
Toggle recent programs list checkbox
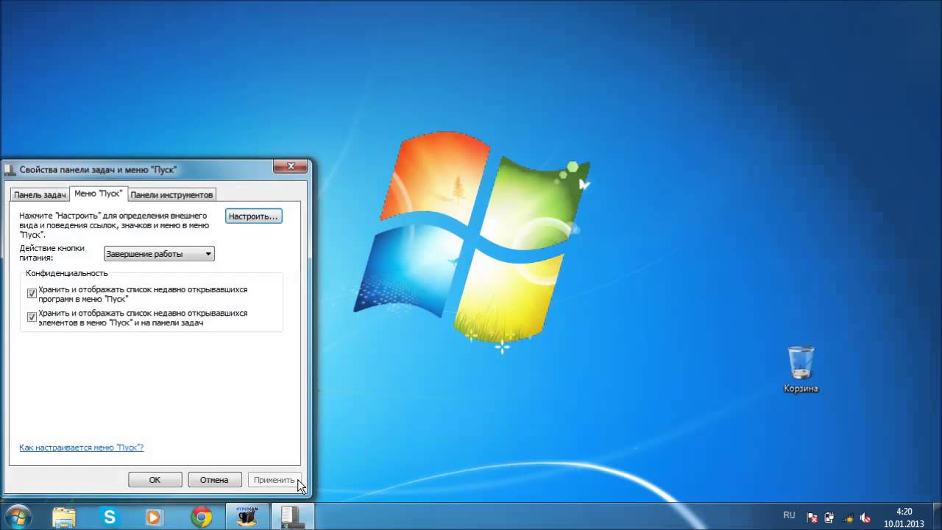pyautogui.click(x=32, y=293)
